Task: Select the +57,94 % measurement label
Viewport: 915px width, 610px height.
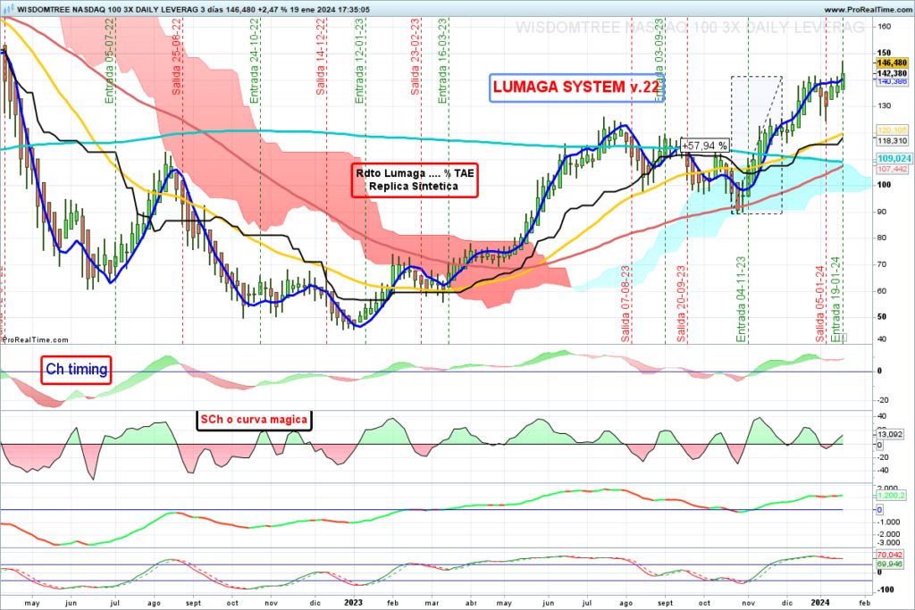Action: pos(704,146)
